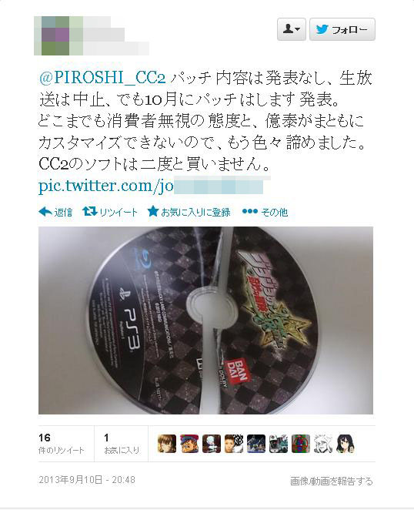Click the second retweeter avatar with hat
The image size is (414, 510).
tap(189, 444)
